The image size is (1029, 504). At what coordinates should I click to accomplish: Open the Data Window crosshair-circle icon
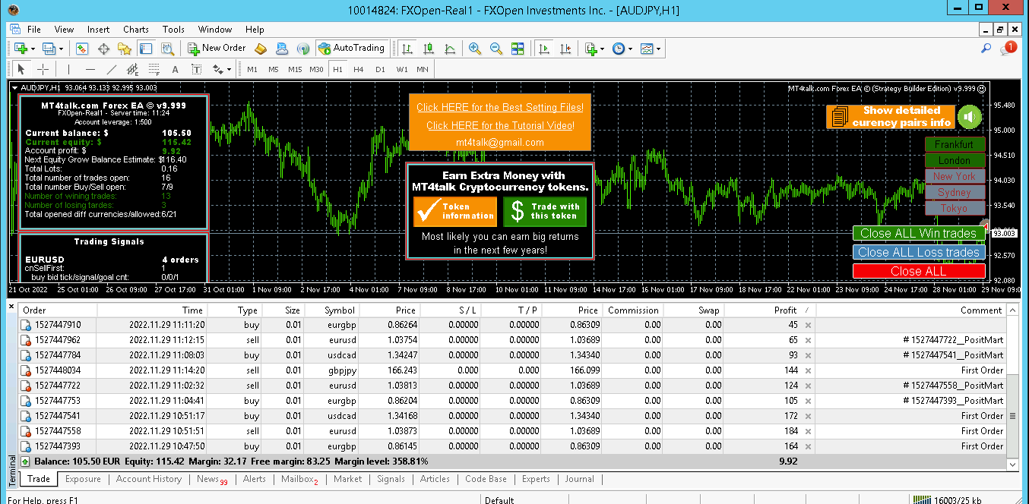click(x=103, y=49)
